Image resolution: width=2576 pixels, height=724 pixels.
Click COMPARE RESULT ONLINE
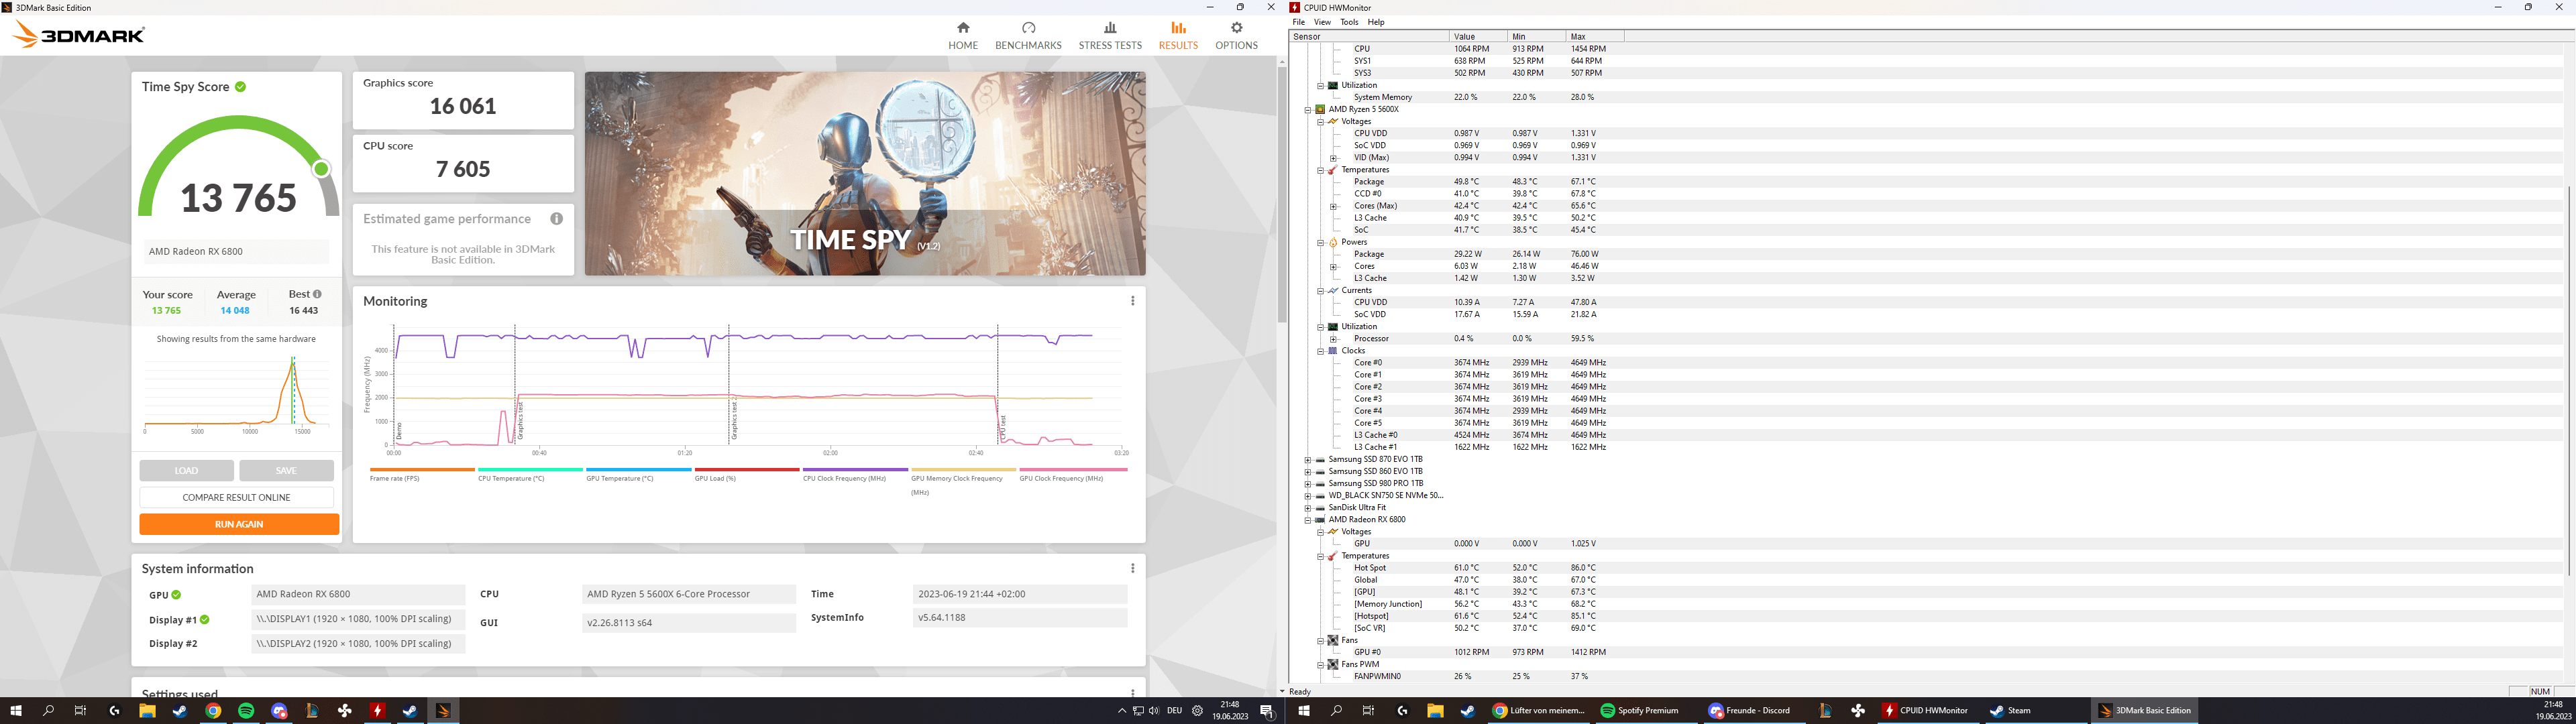pos(236,497)
